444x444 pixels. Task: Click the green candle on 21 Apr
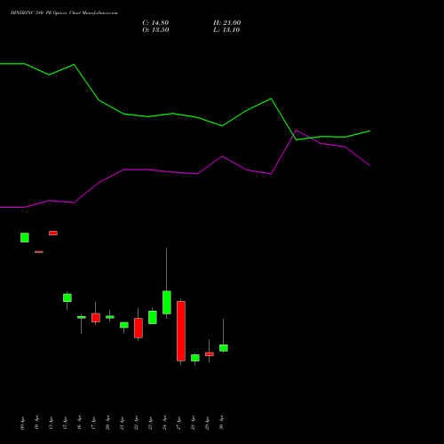[124, 325]
